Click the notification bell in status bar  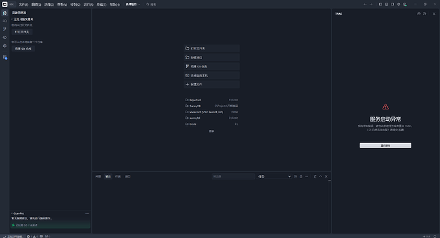coord(435,236)
